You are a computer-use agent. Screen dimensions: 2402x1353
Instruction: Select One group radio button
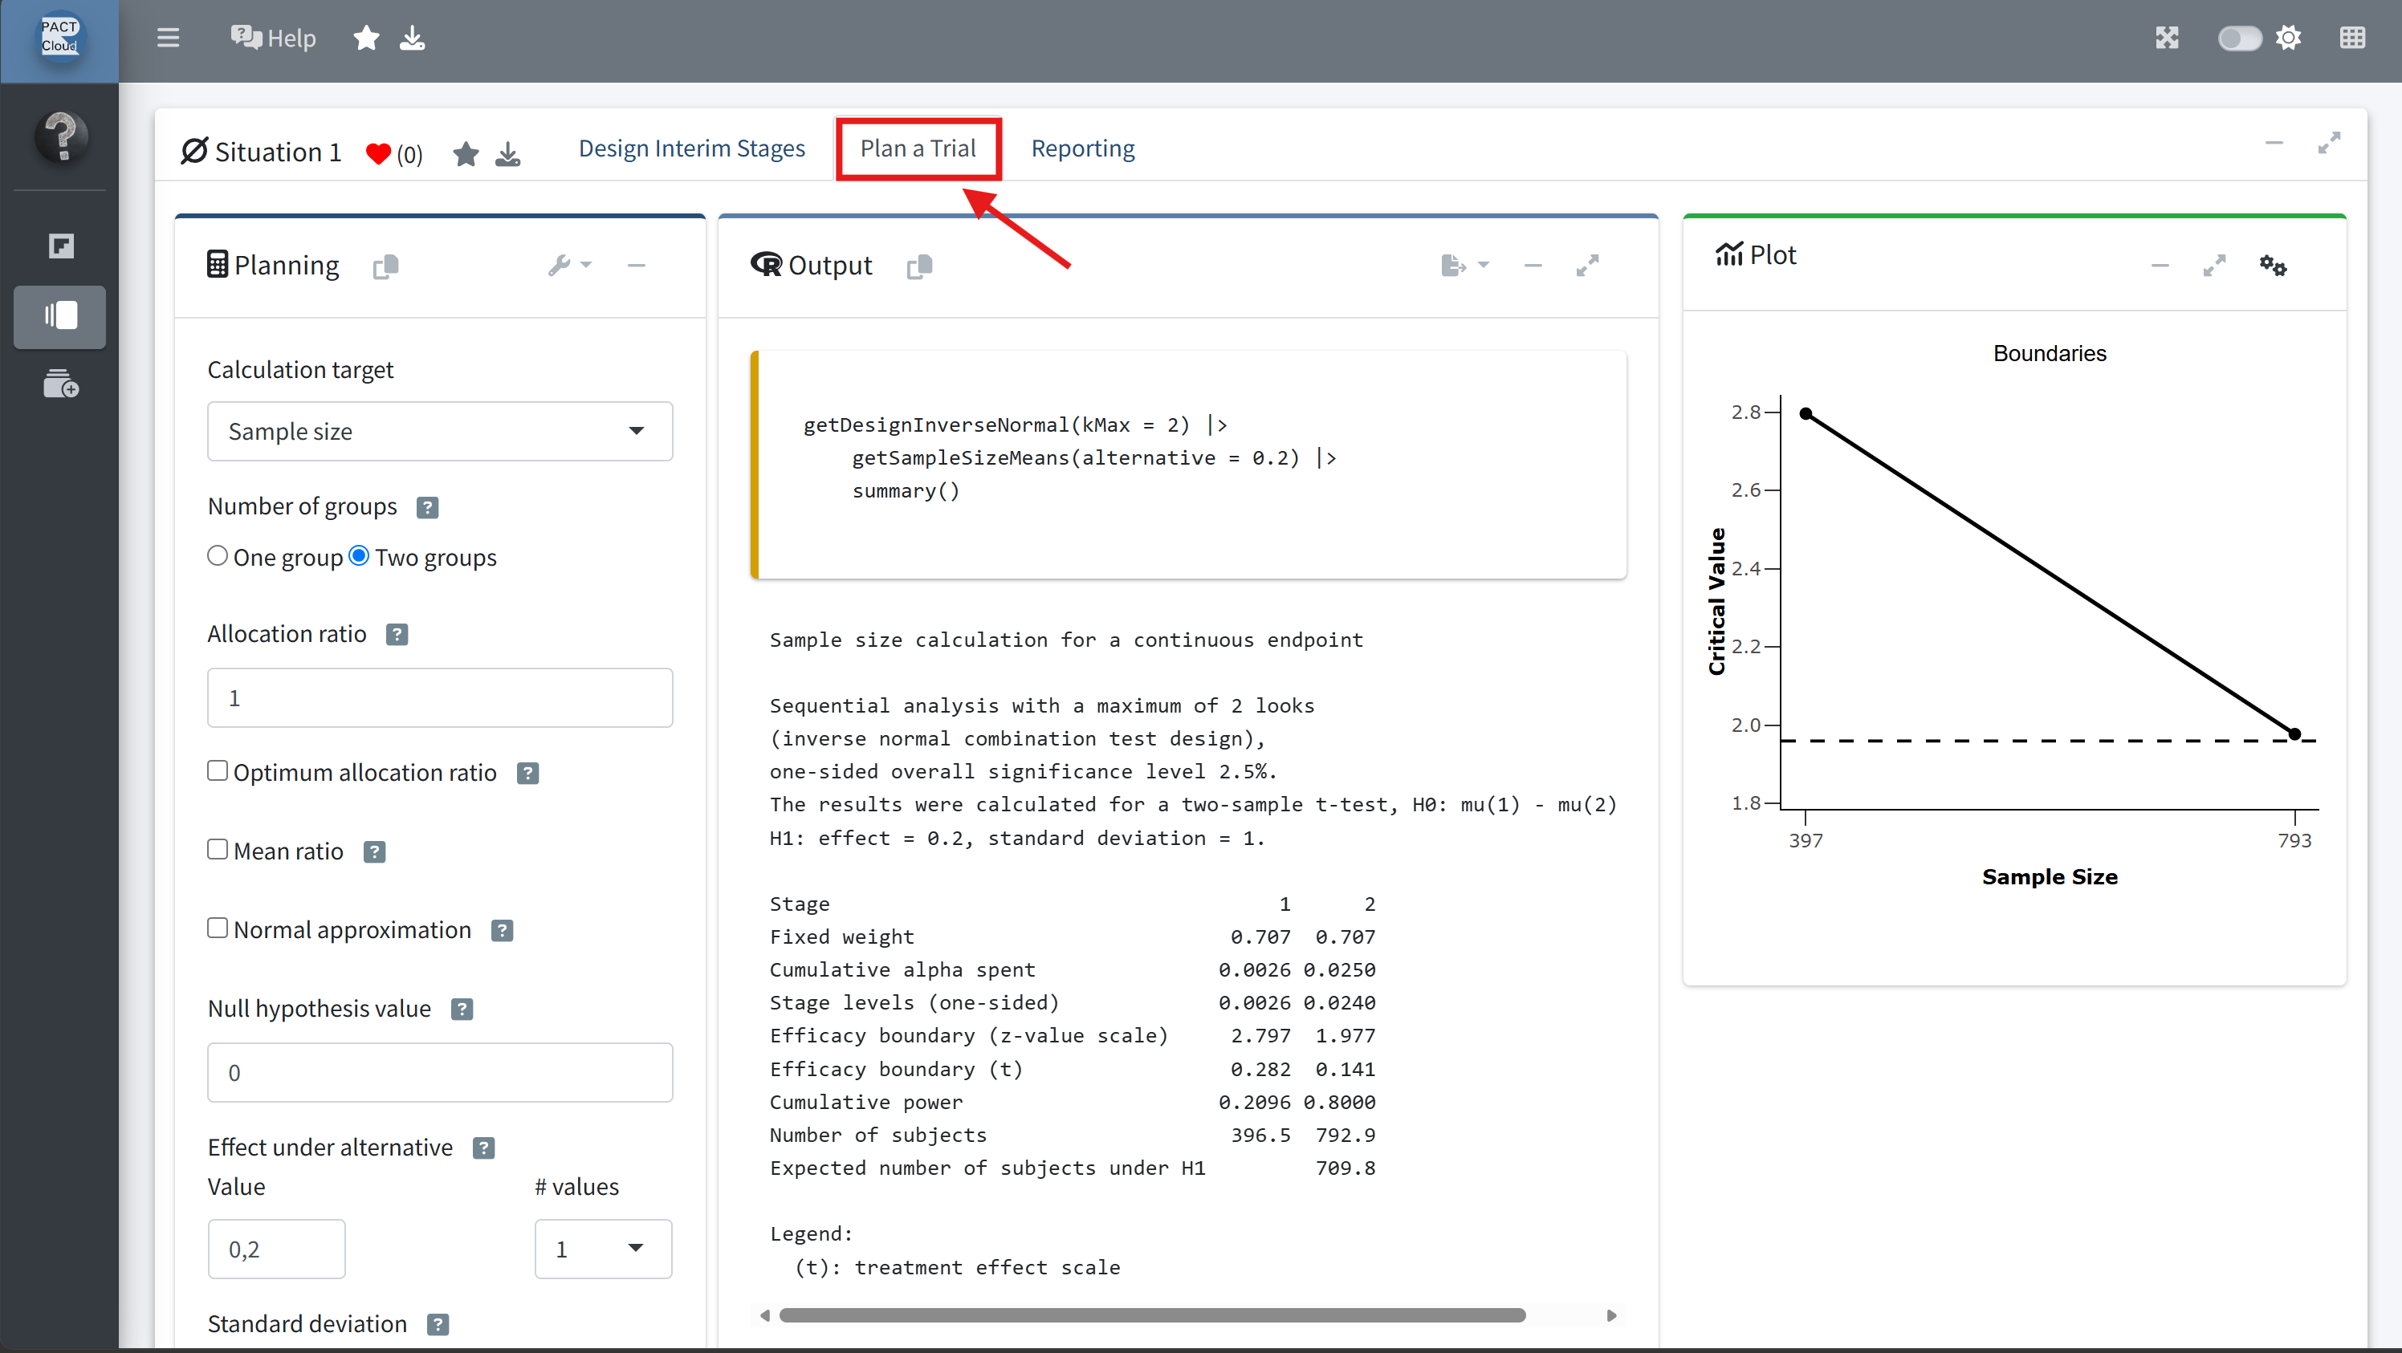pos(218,555)
